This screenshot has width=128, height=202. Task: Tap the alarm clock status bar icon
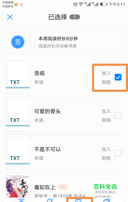coord(75,4)
